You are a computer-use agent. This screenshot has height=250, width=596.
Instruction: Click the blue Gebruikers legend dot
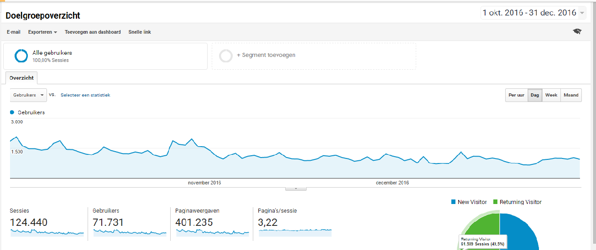coord(12,112)
